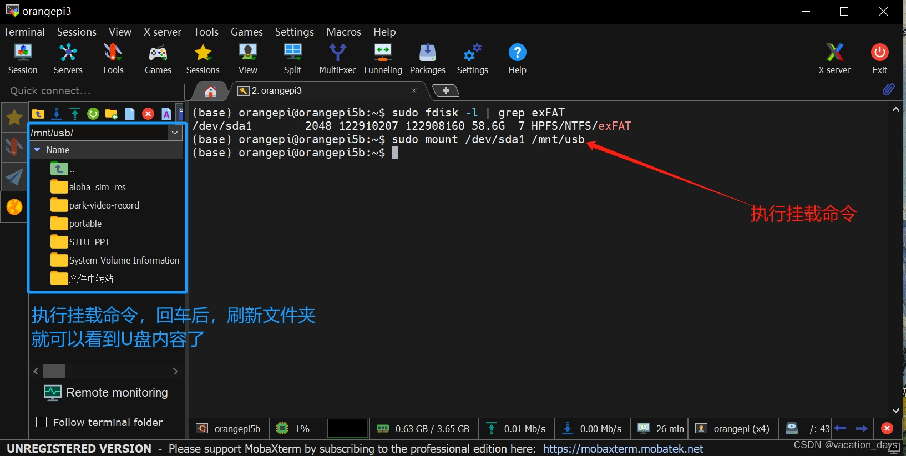Expand the /mnt/usb/ path dropdown
Screen dimensions: 906x456
[x=175, y=133]
